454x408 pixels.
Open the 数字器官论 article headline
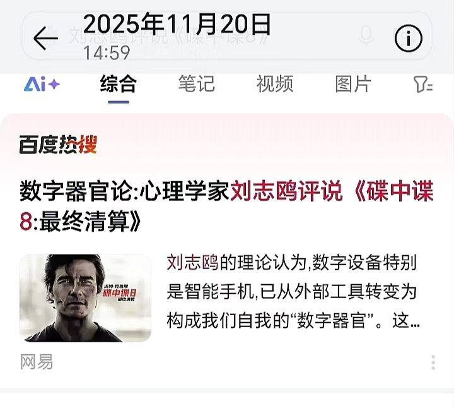coord(226,206)
